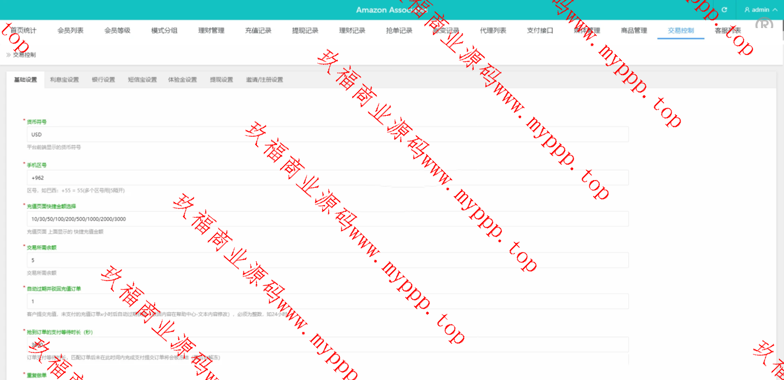Click the admin user avatar icon
The image size is (784, 380).
(748, 10)
